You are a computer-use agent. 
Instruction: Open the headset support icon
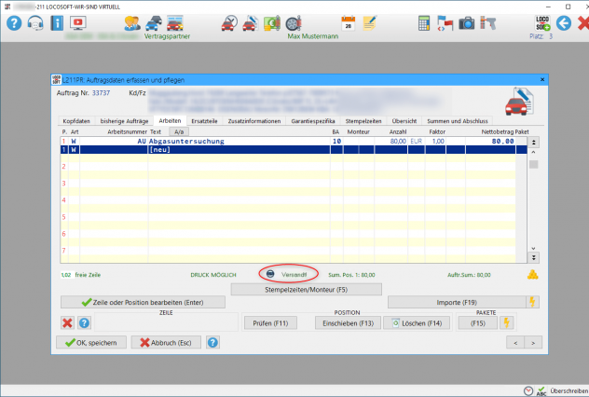click(x=35, y=23)
